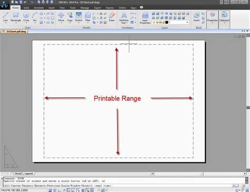
Task: Click the Draw panel title
Action: click(x=28, y=28)
